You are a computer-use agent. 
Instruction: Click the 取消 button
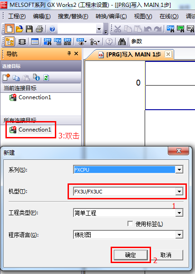click(166, 255)
